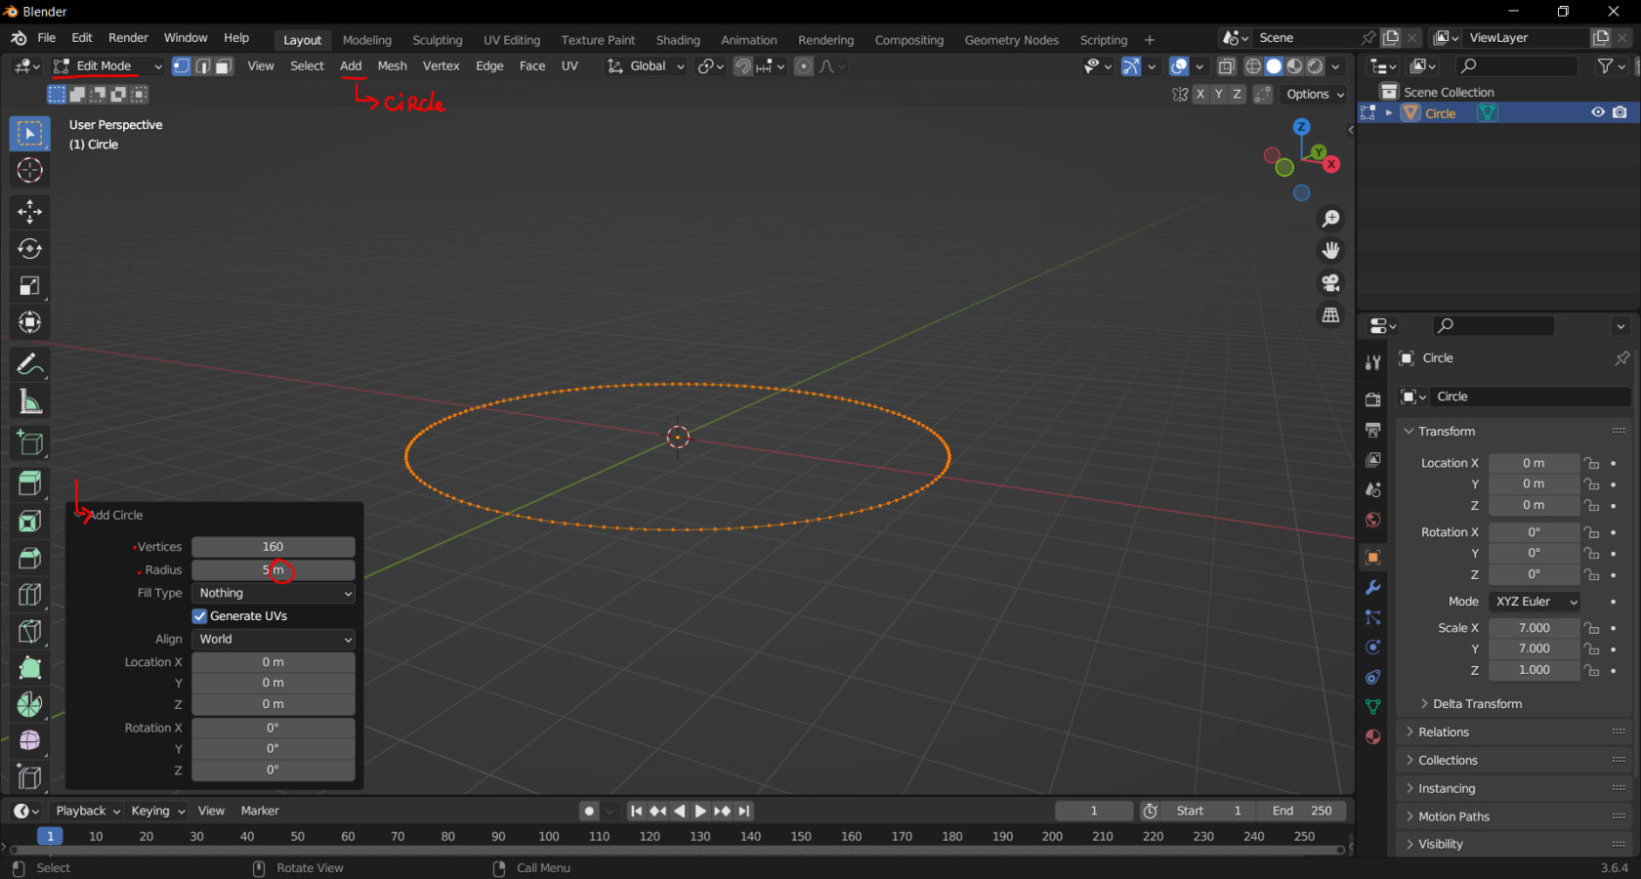Toggle proportional editing
Image resolution: width=1641 pixels, height=879 pixels.
click(804, 66)
